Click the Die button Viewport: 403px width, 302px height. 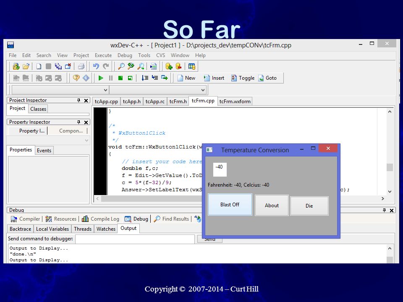(309, 206)
